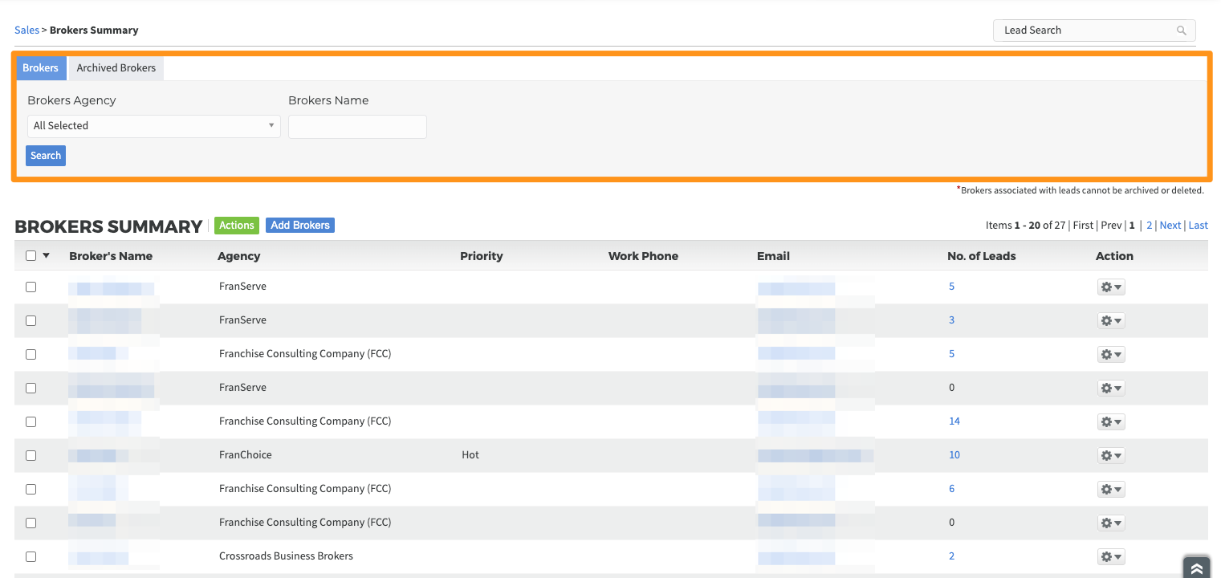Switch to the Archived Brokers tab

[116, 68]
